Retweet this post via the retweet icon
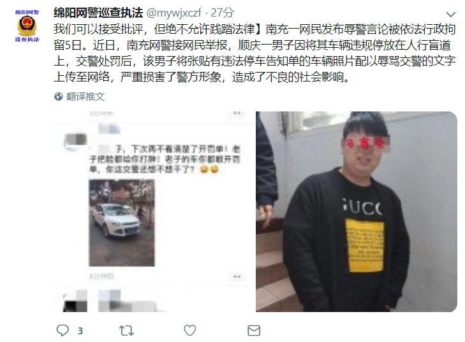465x342 pixels. coord(126,331)
